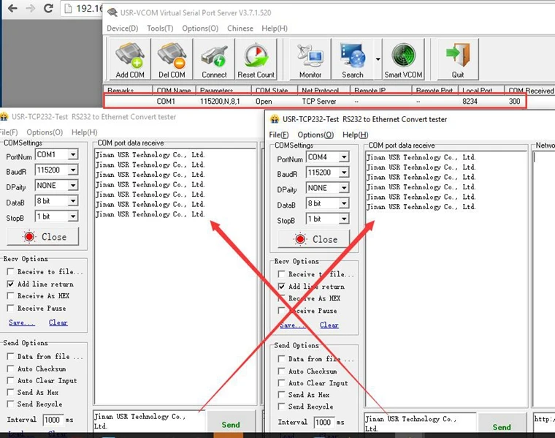Image resolution: width=555 pixels, height=438 pixels.
Task: Click Local Port value 8234
Action: [x=470, y=102]
